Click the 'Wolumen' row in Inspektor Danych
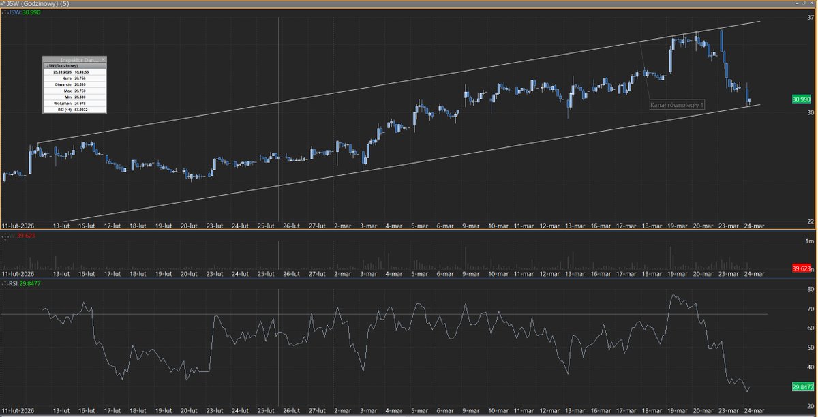The image size is (818, 417). click(x=74, y=103)
